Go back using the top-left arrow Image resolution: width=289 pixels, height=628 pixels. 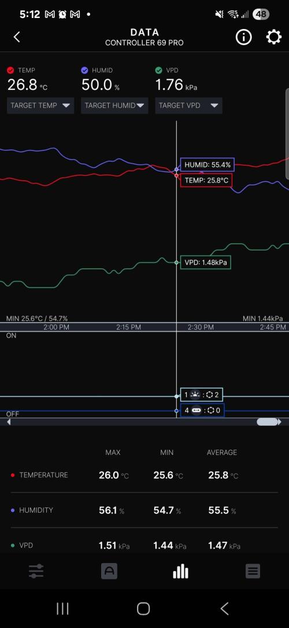17,37
